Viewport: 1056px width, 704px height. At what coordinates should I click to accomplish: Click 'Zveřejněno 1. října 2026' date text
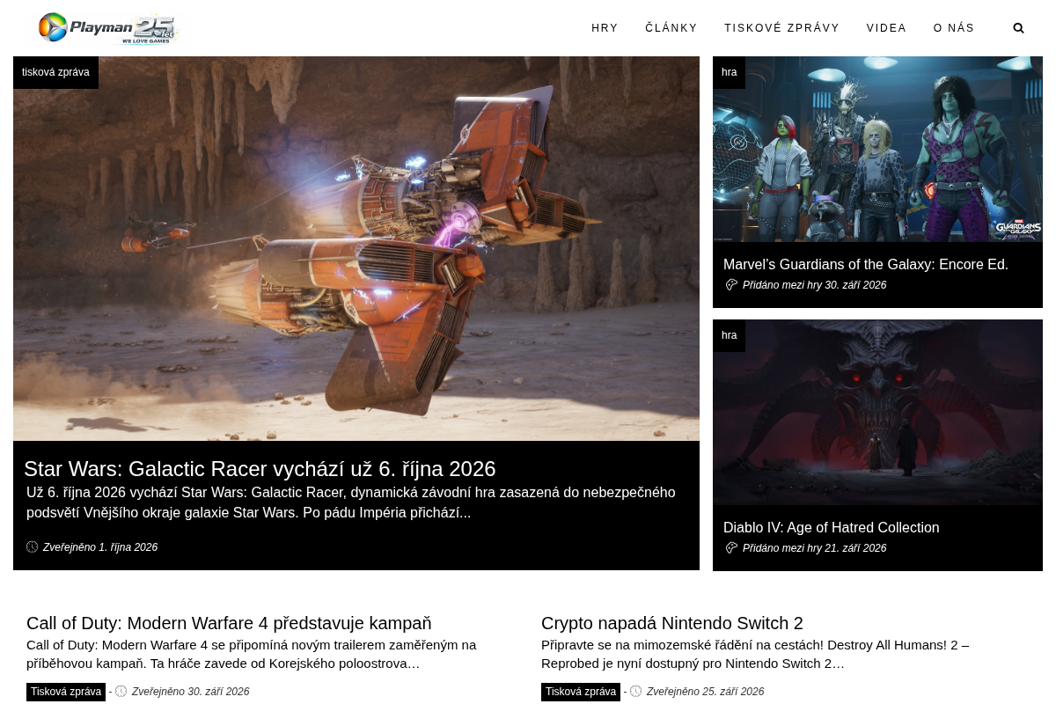pyautogui.click(x=100, y=547)
